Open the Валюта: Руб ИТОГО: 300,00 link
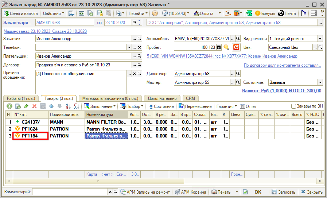Viewport: 327px width, 198px height. [x=281, y=91]
